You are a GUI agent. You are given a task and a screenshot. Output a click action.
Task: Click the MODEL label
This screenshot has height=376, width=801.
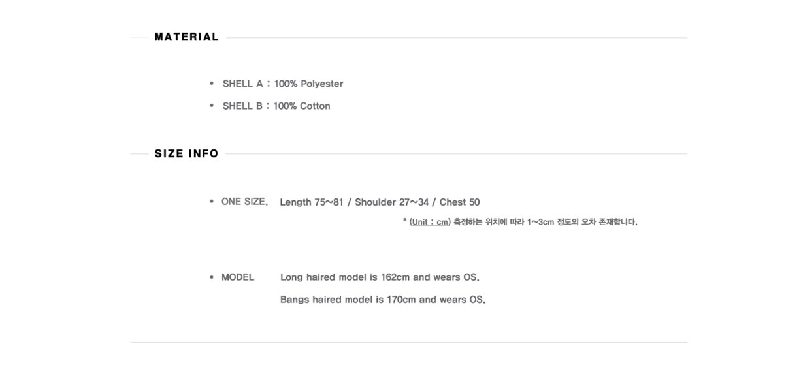point(238,277)
